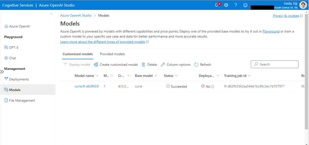Click Cognitive Services in the header

tap(18, 5)
